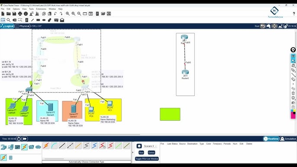
Task: Click the Set Tiled Background image button
Action: coord(281,26)
